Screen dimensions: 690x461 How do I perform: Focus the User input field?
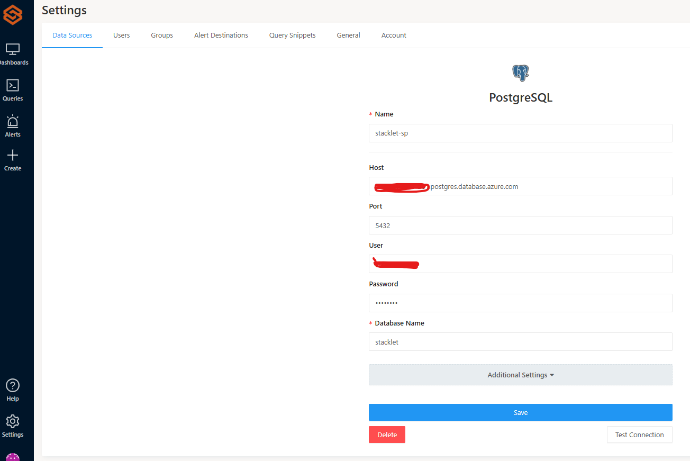(x=521, y=264)
